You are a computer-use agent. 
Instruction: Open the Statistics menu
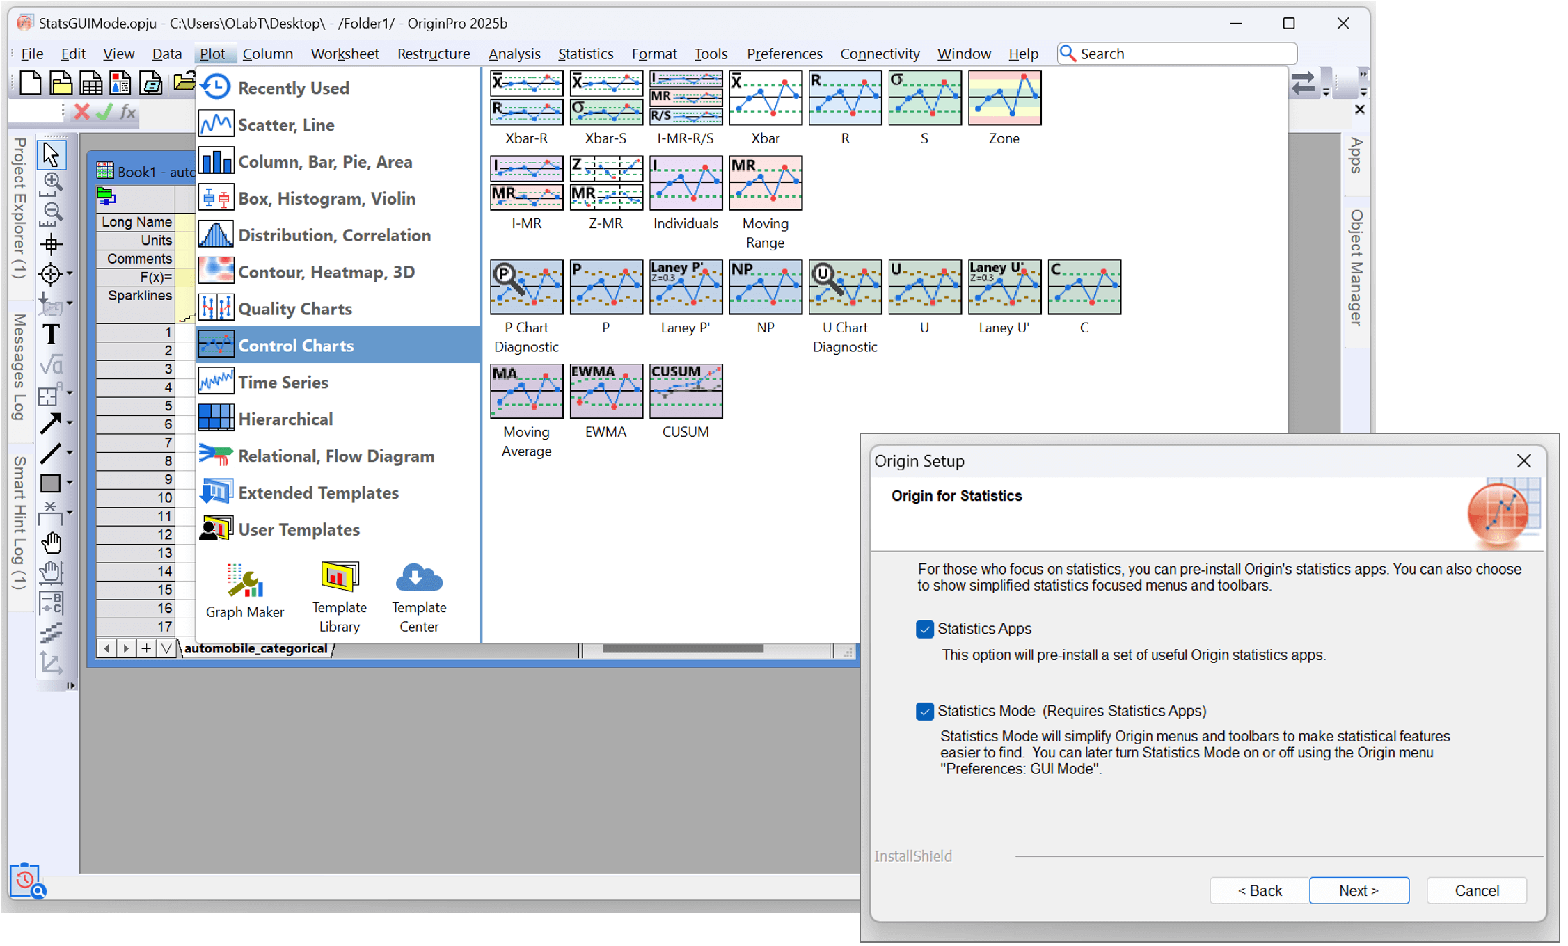pyautogui.click(x=585, y=54)
